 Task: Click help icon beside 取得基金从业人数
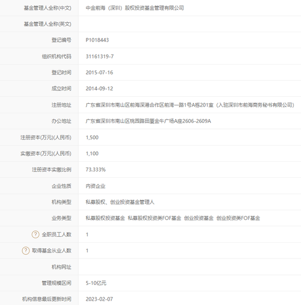click(x=26, y=250)
